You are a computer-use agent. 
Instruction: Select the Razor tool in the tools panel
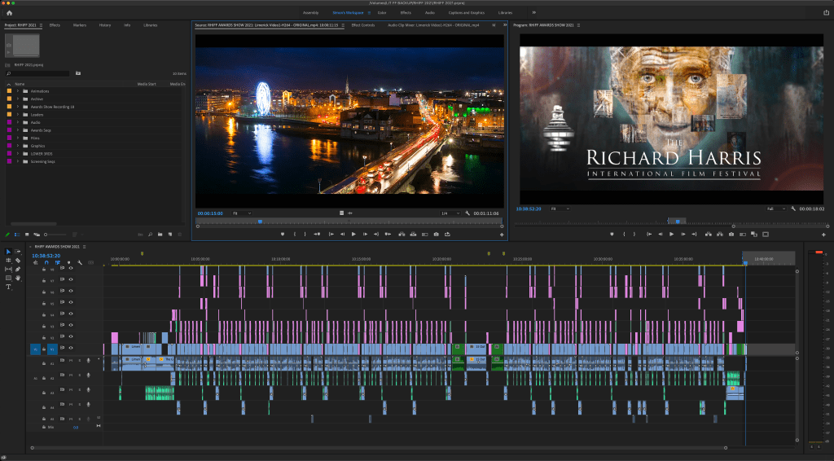point(18,261)
